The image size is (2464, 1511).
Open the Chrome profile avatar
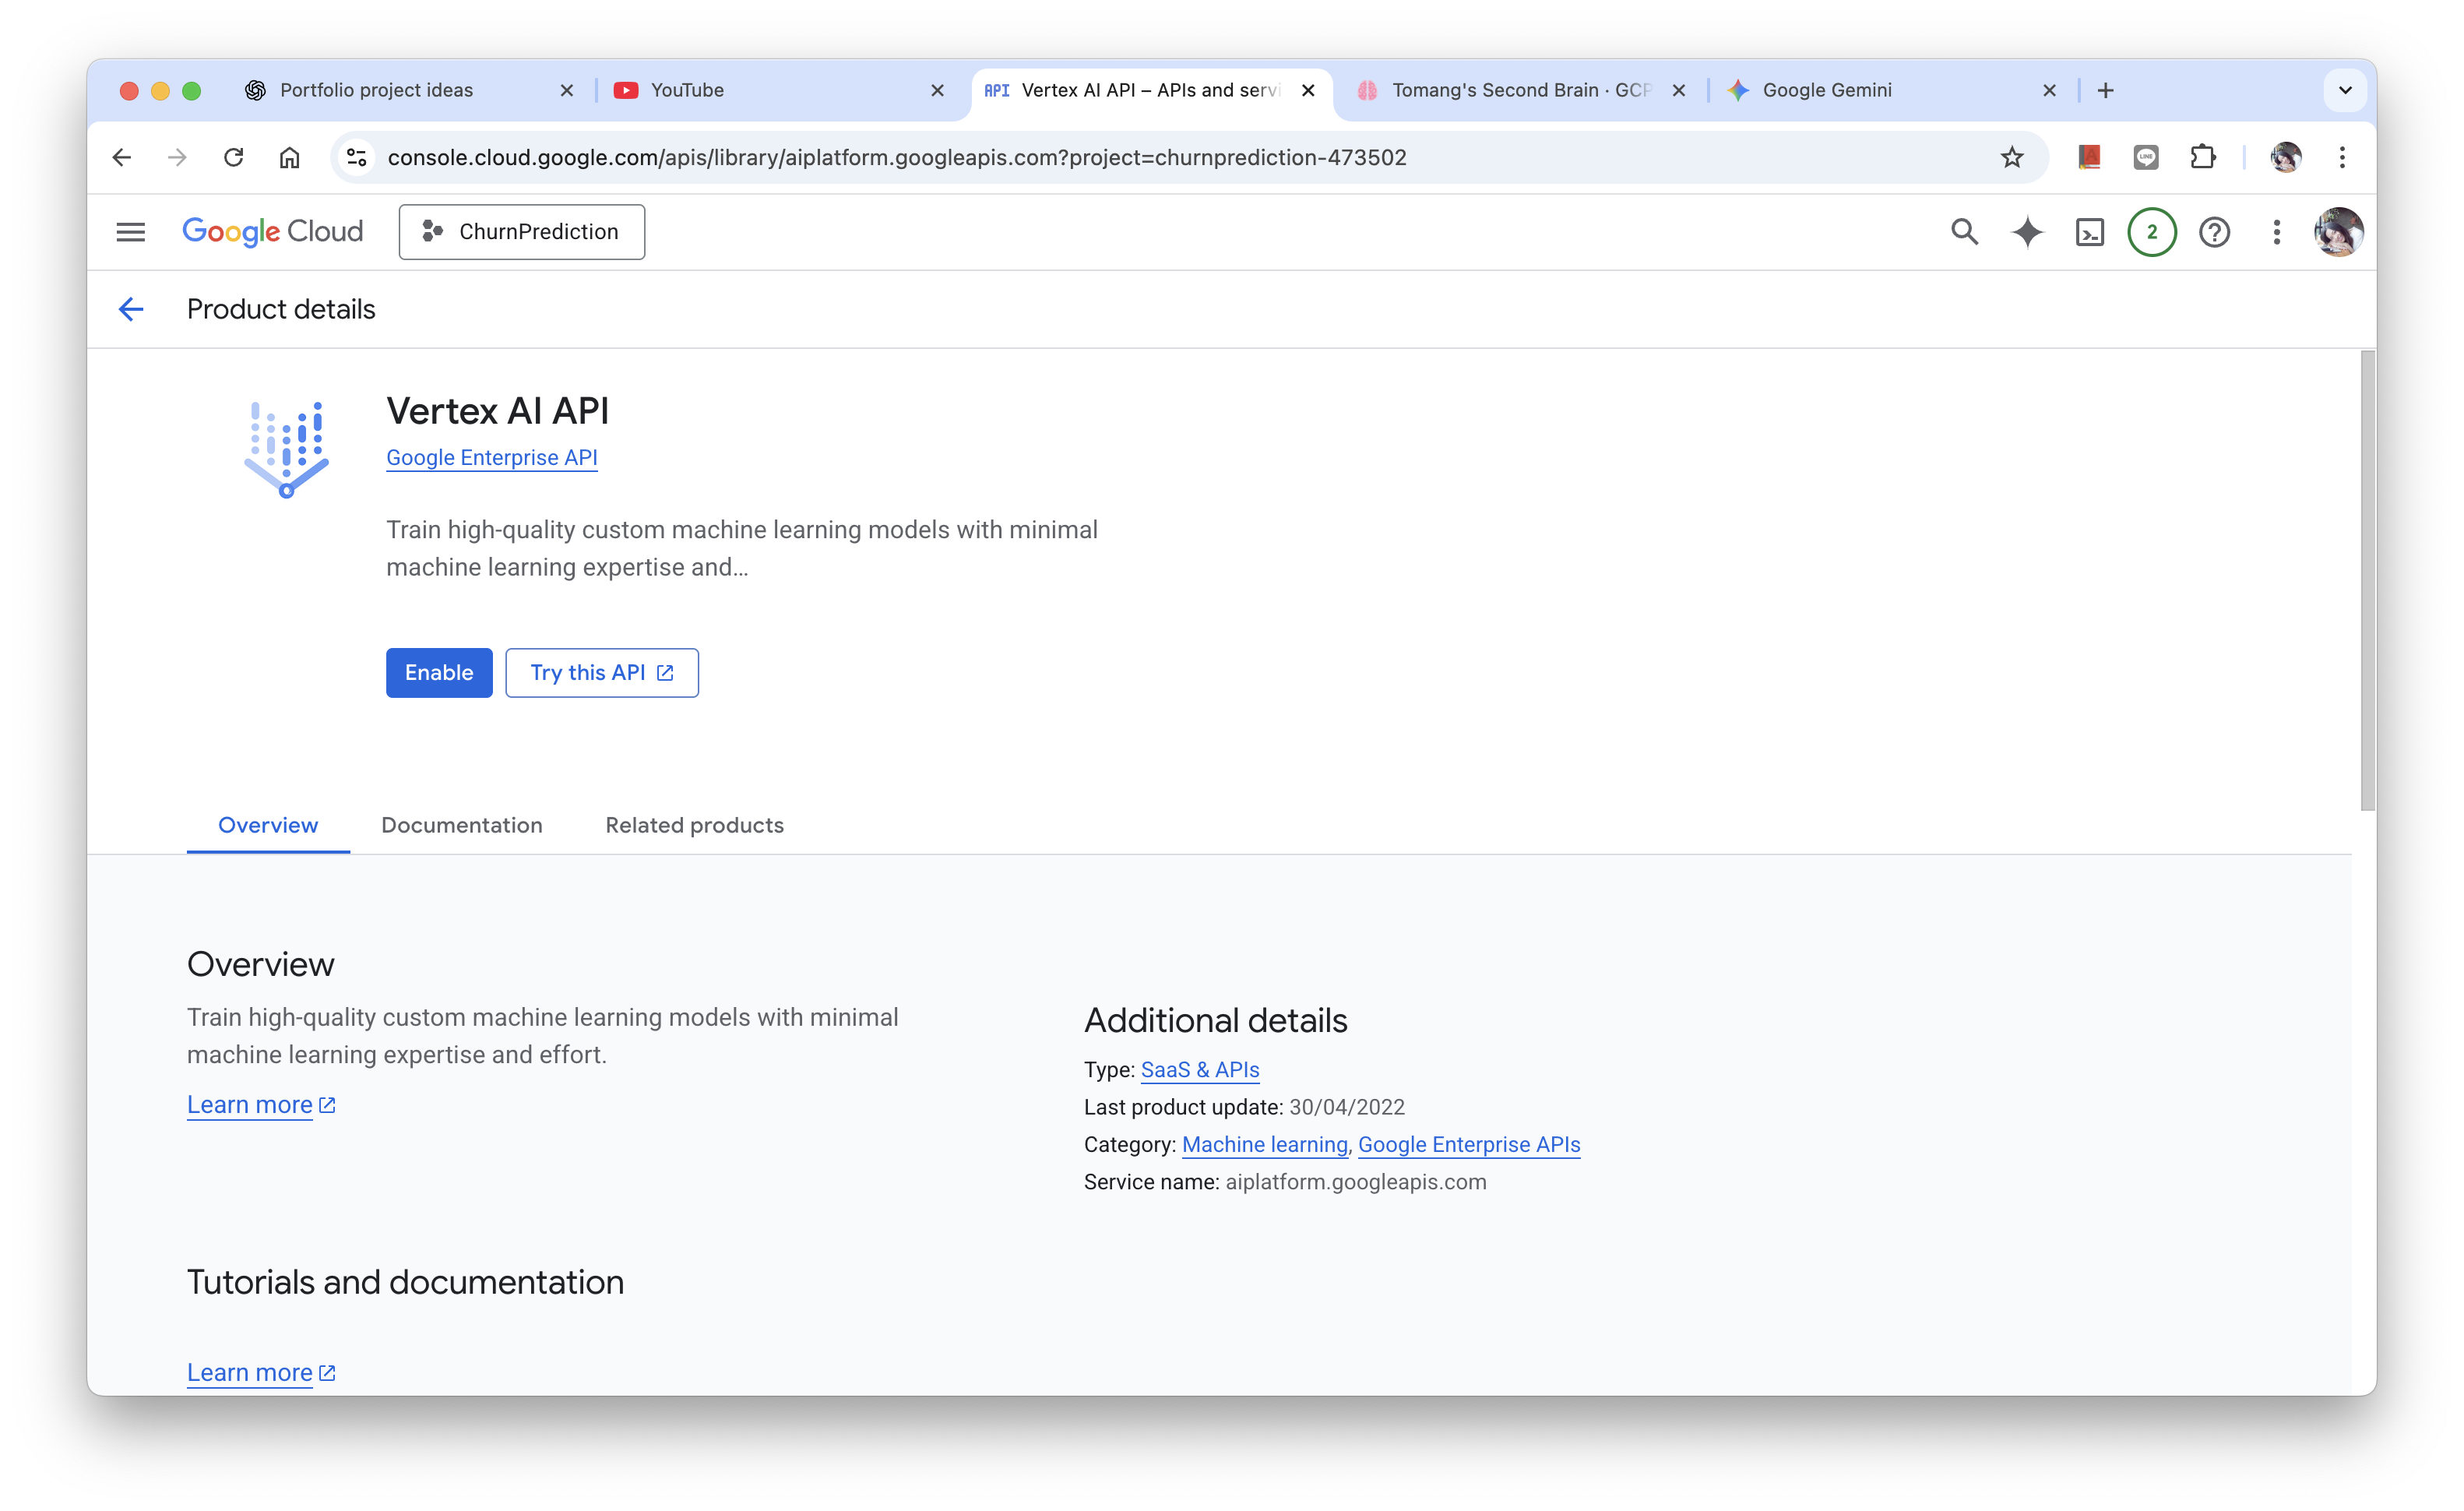[x=2286, y=157]
